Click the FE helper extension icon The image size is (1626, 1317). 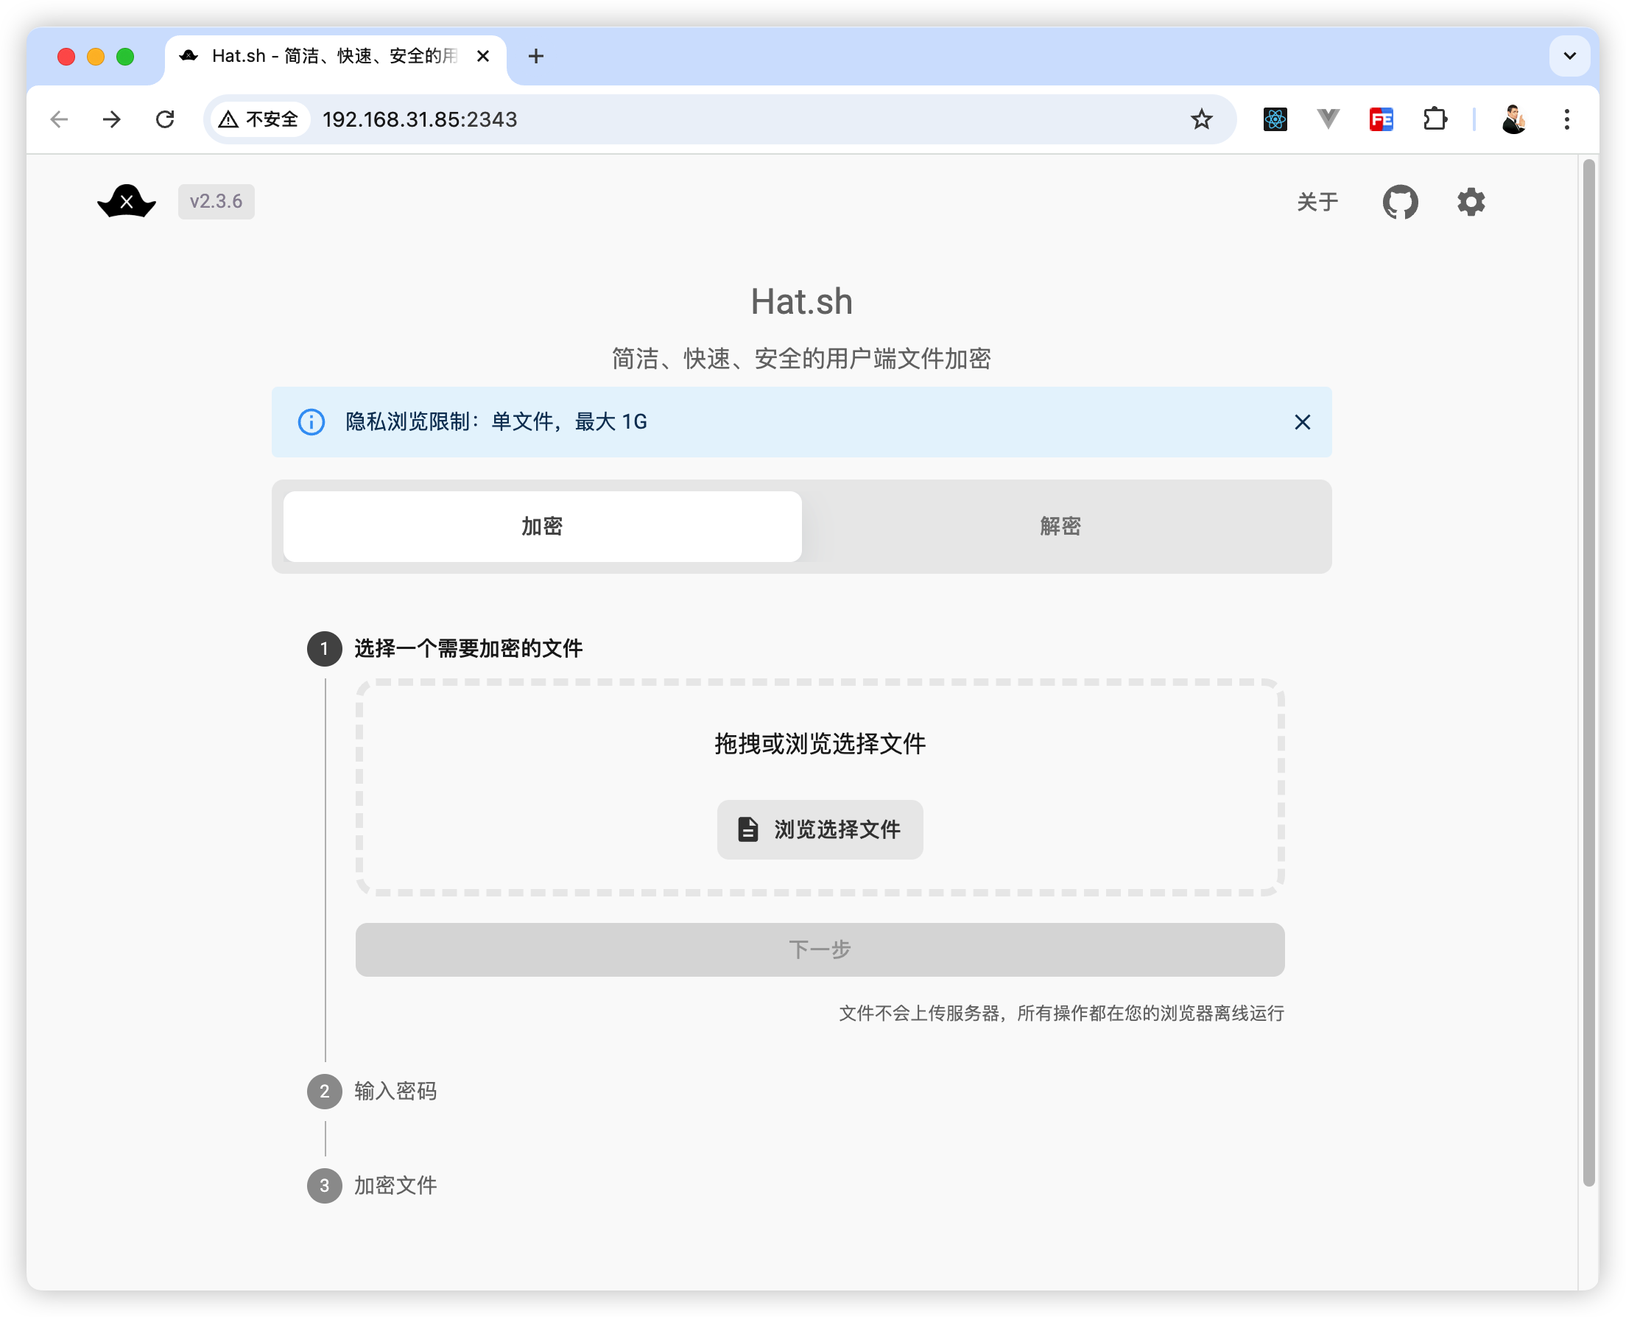[1380, 119]
